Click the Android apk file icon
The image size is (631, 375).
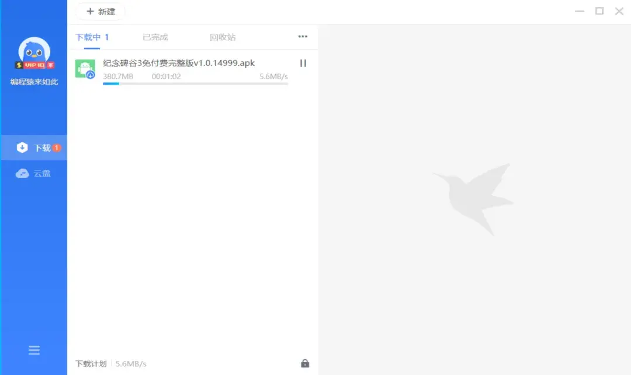coord(85,69)
